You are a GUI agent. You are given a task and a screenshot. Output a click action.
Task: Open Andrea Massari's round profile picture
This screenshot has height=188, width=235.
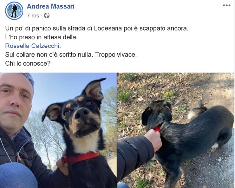[14, 11]
